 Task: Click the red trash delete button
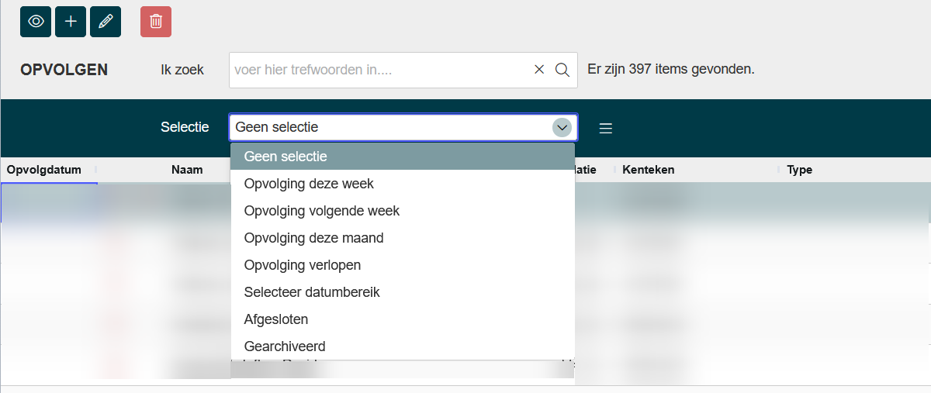coord(156,22)
